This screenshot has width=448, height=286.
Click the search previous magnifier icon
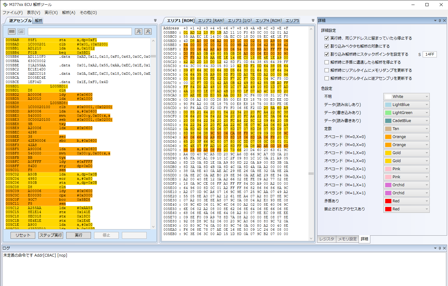click(x=139, y=32)
